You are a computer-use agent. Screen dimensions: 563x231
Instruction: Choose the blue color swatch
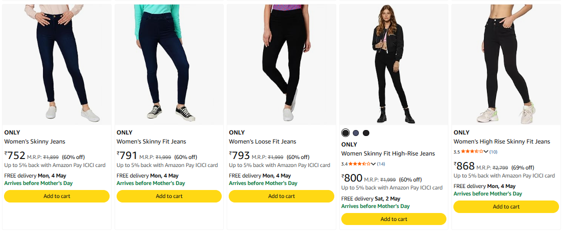click(356, 133)
